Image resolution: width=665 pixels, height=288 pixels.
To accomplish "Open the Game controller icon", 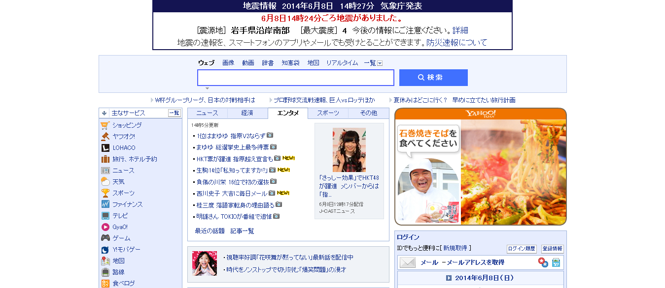I will tap(105, 238).
